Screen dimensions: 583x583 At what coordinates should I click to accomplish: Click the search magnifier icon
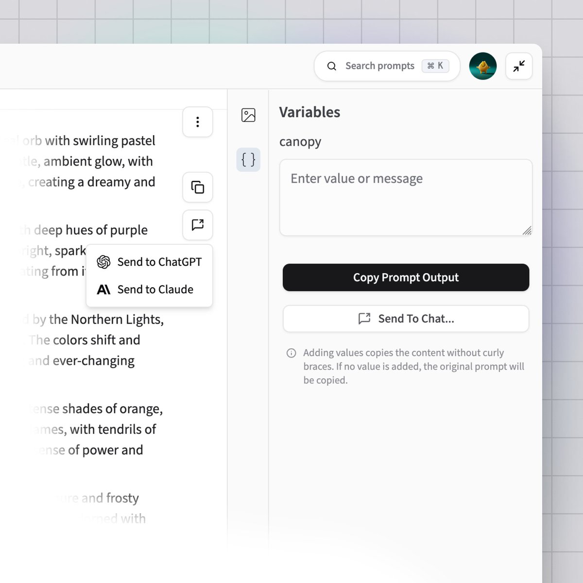click(x=332, y=66)
